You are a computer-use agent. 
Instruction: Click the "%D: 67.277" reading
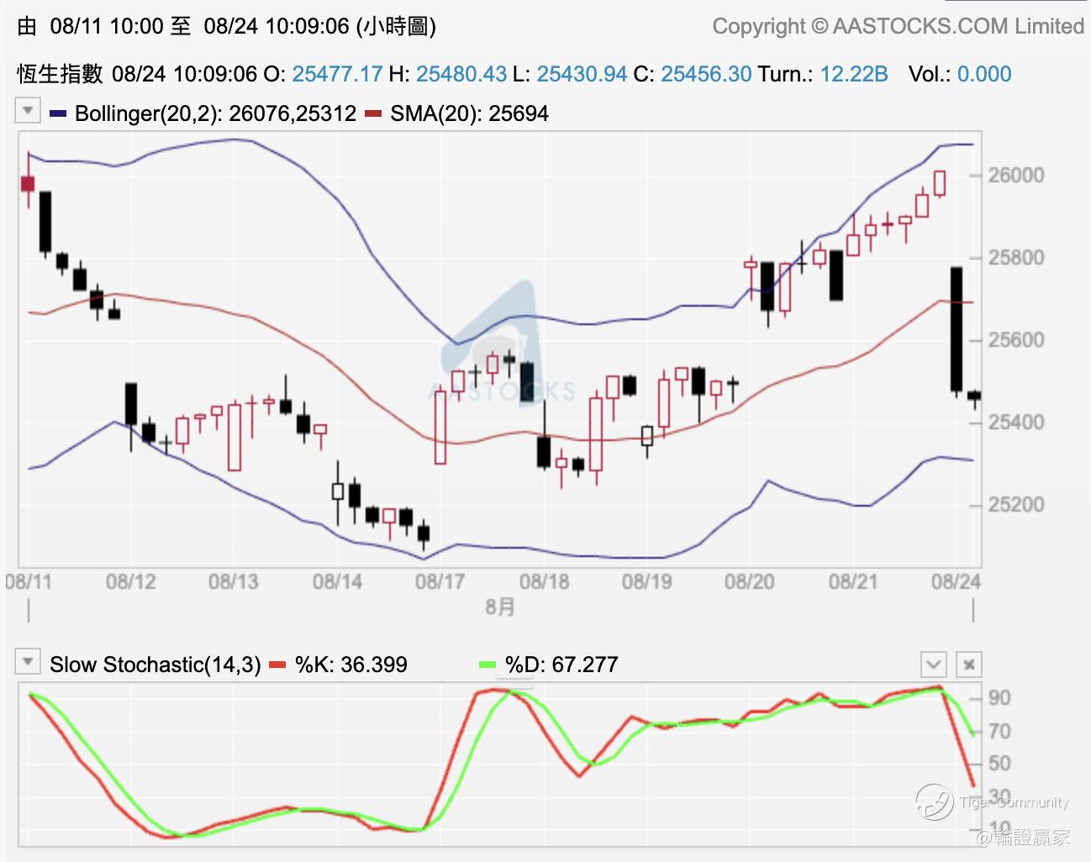pos(561,665)
